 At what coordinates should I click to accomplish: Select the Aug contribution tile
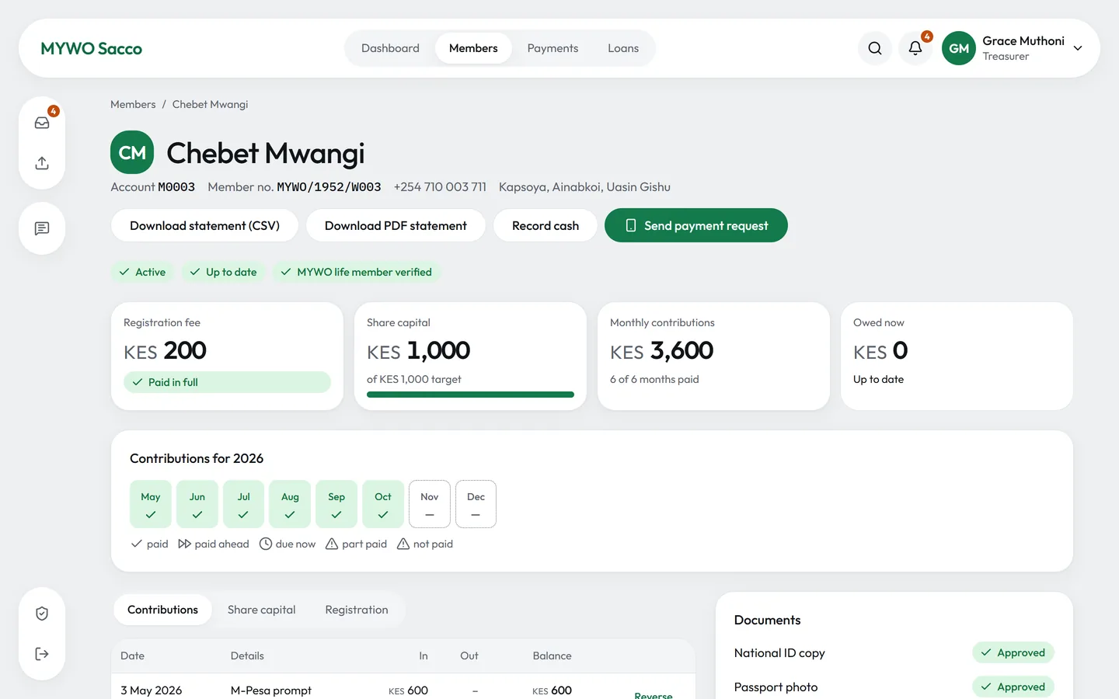click(290, 504)
